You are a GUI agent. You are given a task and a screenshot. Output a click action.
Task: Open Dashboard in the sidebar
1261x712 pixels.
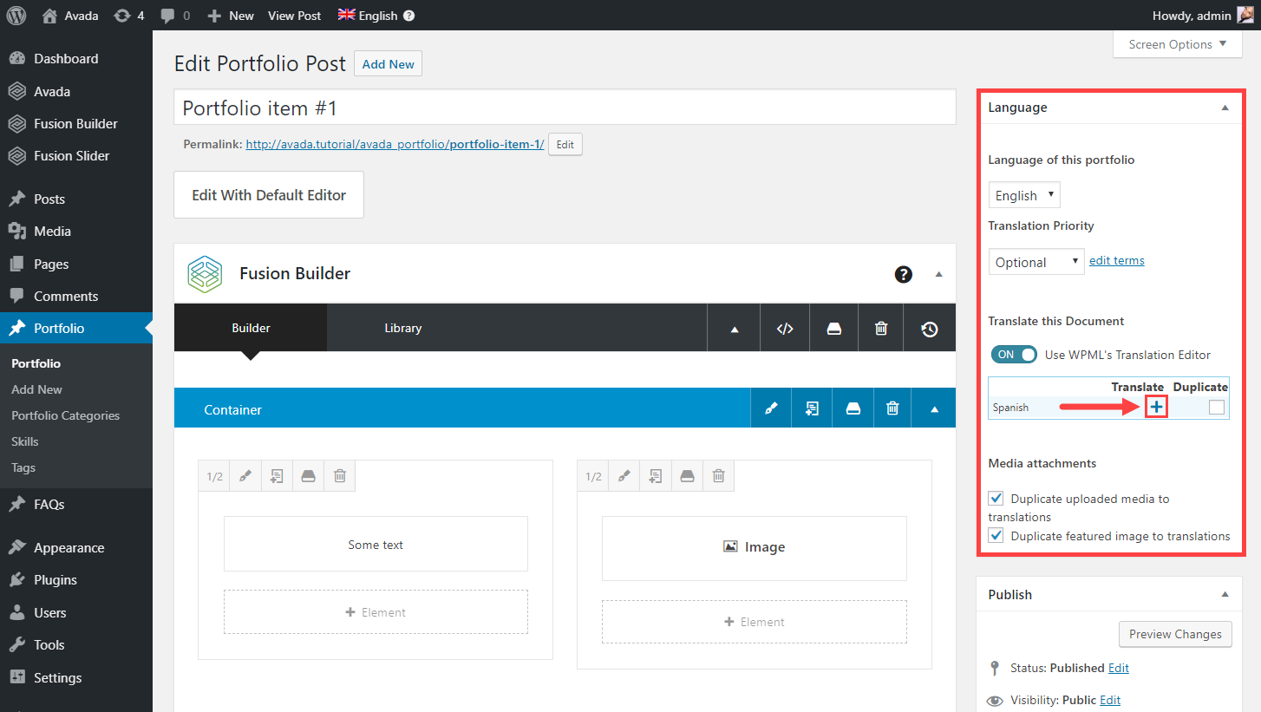click(x=66, y=59)
